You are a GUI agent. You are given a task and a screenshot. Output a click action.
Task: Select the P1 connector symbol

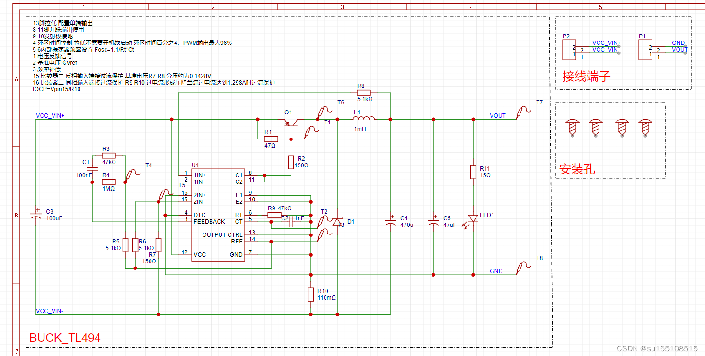pyautogui.click(x=644, y=50)
